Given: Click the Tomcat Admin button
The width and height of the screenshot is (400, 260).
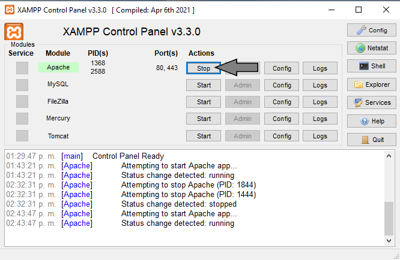Looking at the screenshot, I should click(x=243, y=136).
